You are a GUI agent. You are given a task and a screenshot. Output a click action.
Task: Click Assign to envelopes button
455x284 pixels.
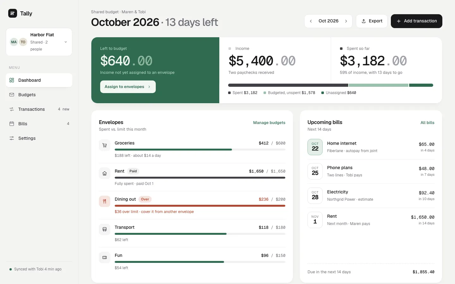click(128, 87)
